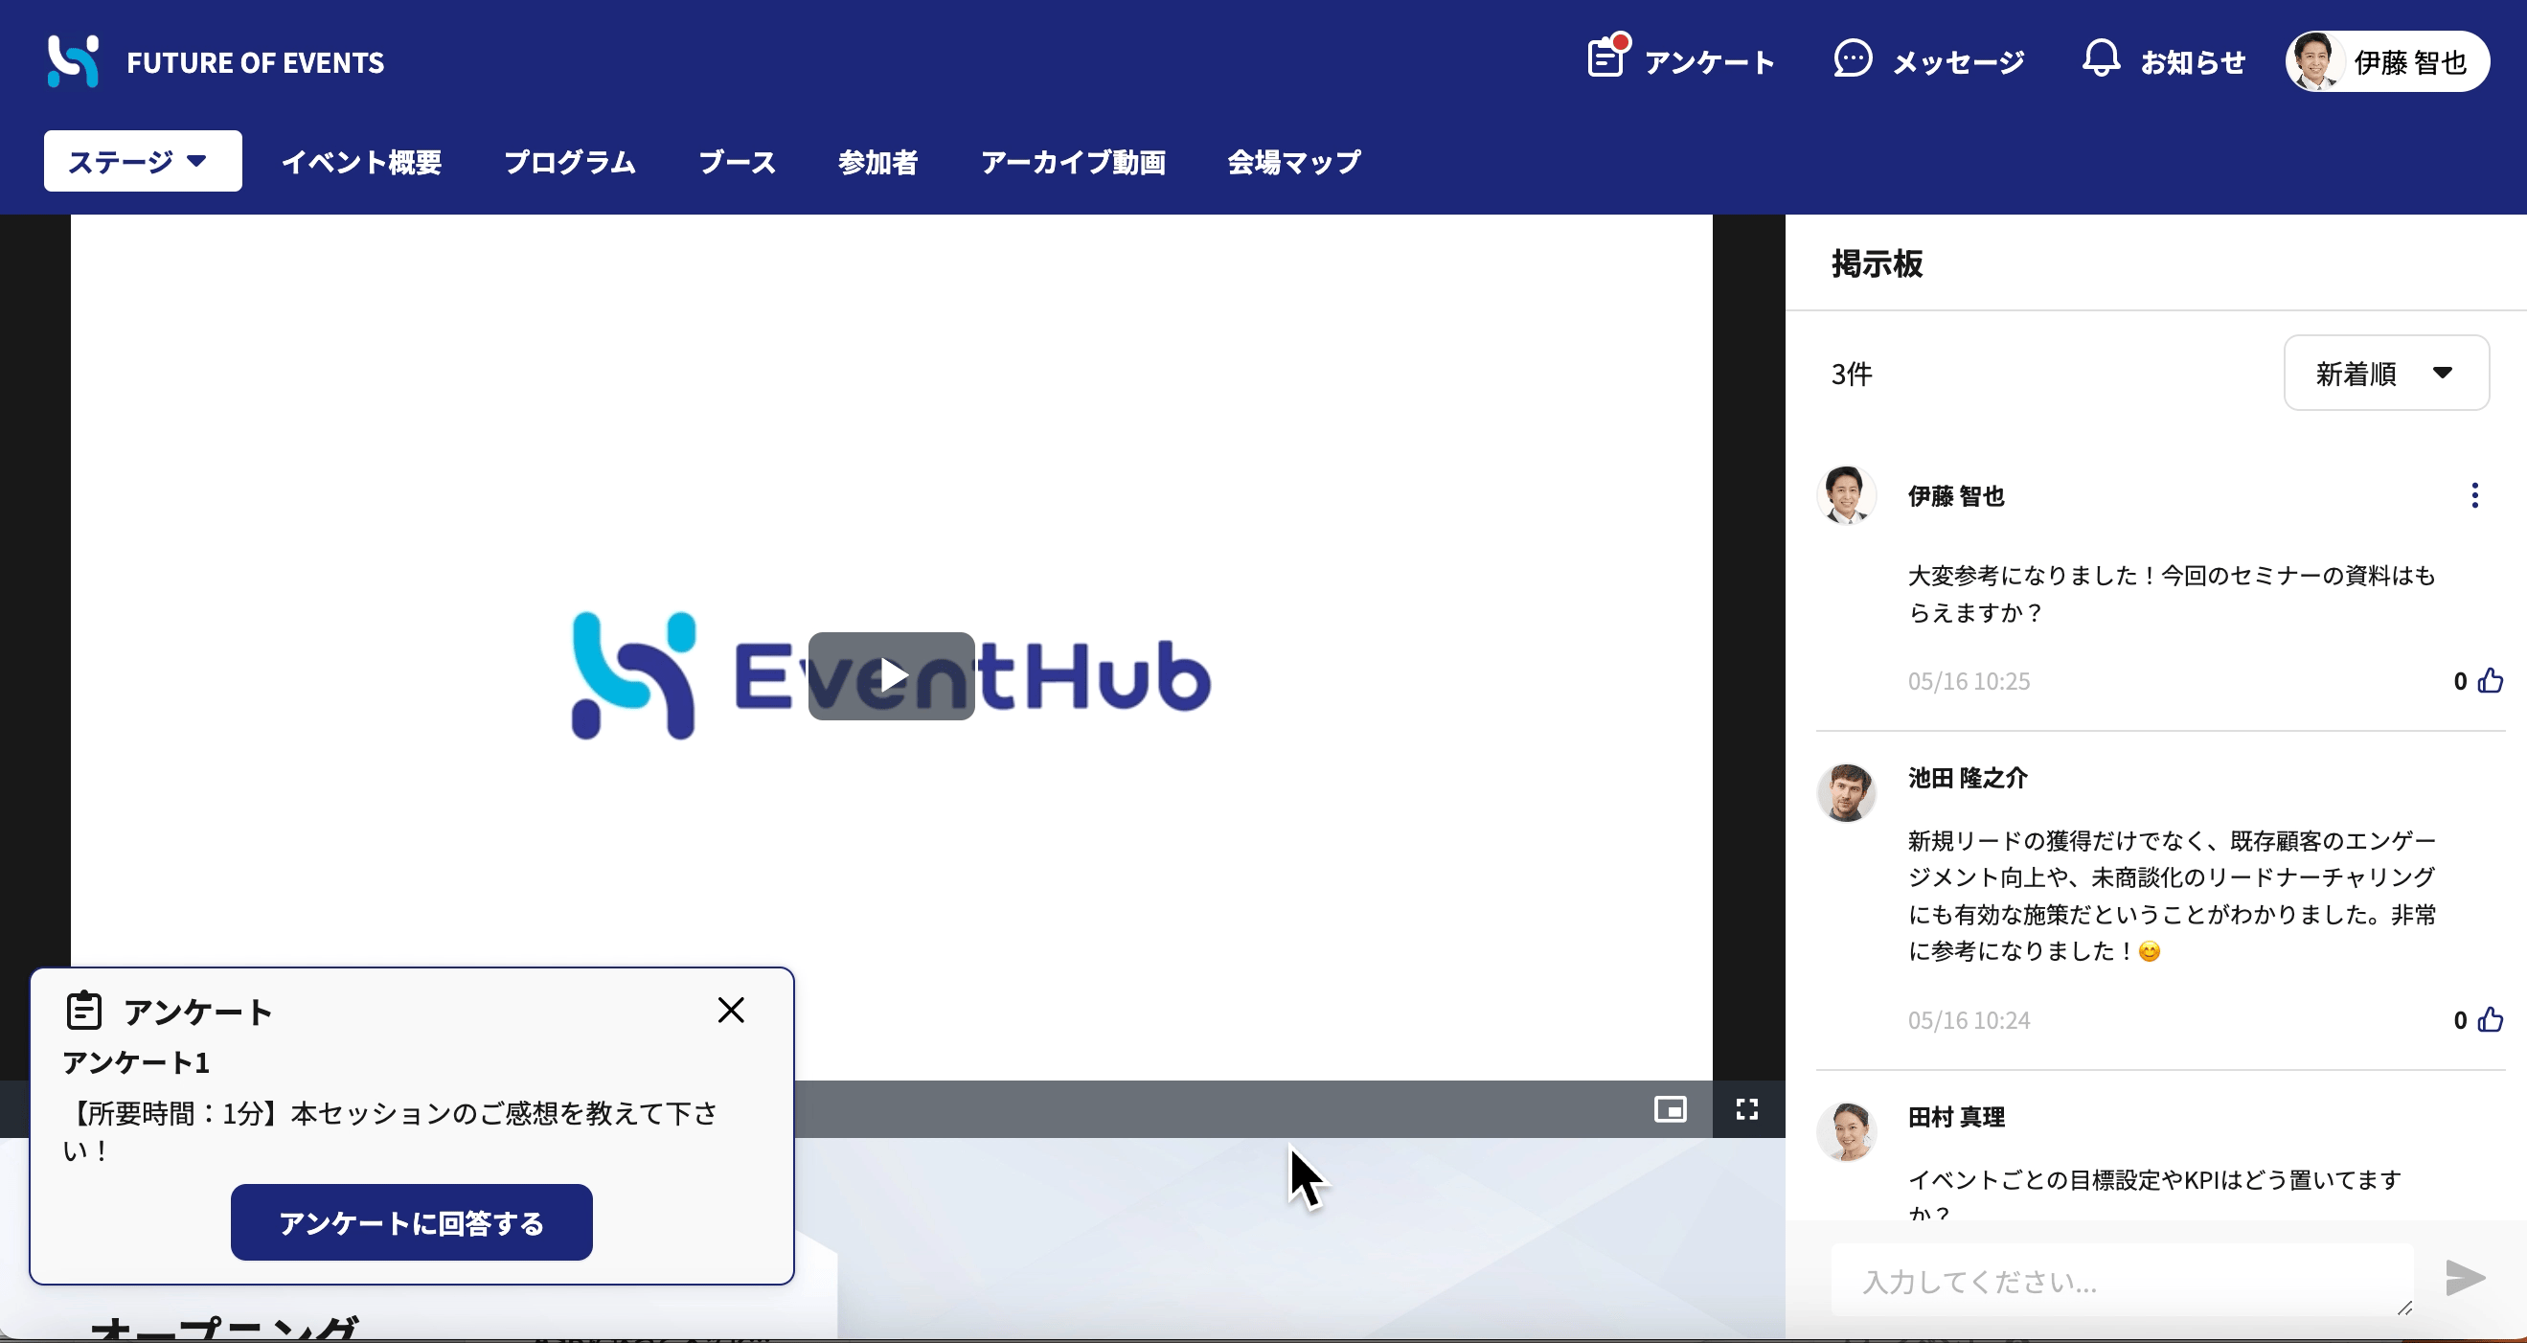
Task: Open the 会場マップ page
Action: (1294, 162)
